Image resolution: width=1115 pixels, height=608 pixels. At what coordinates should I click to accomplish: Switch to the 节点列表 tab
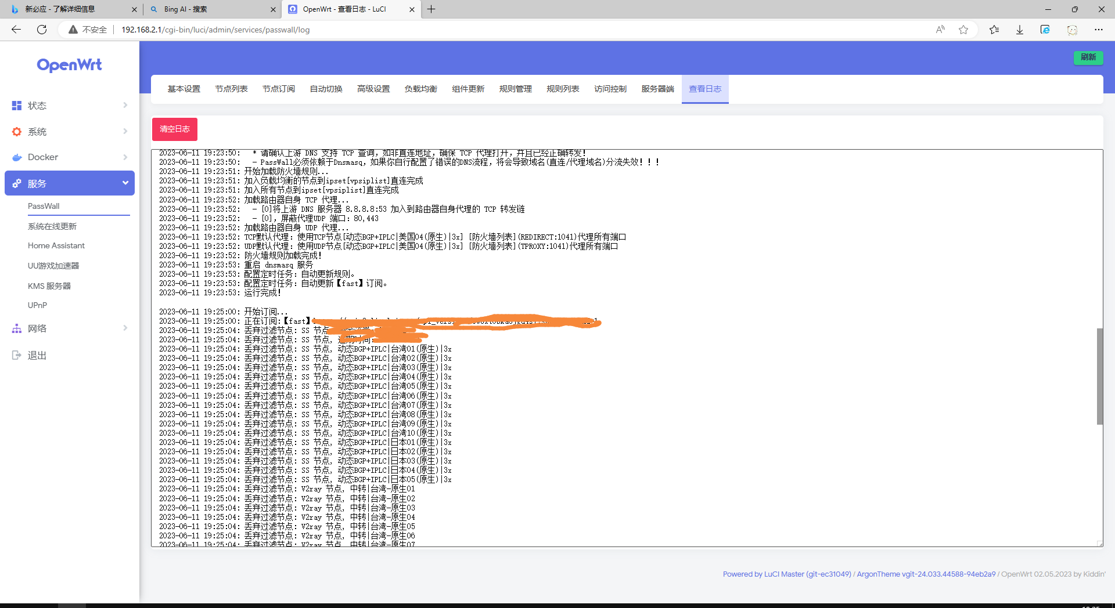(231, 89)
